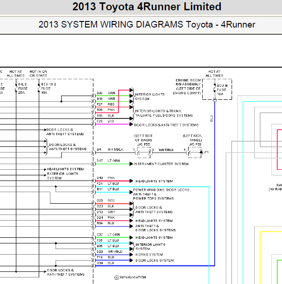
Task: Click the "W/ NAVIGATION" footnote
Action: 130,277
